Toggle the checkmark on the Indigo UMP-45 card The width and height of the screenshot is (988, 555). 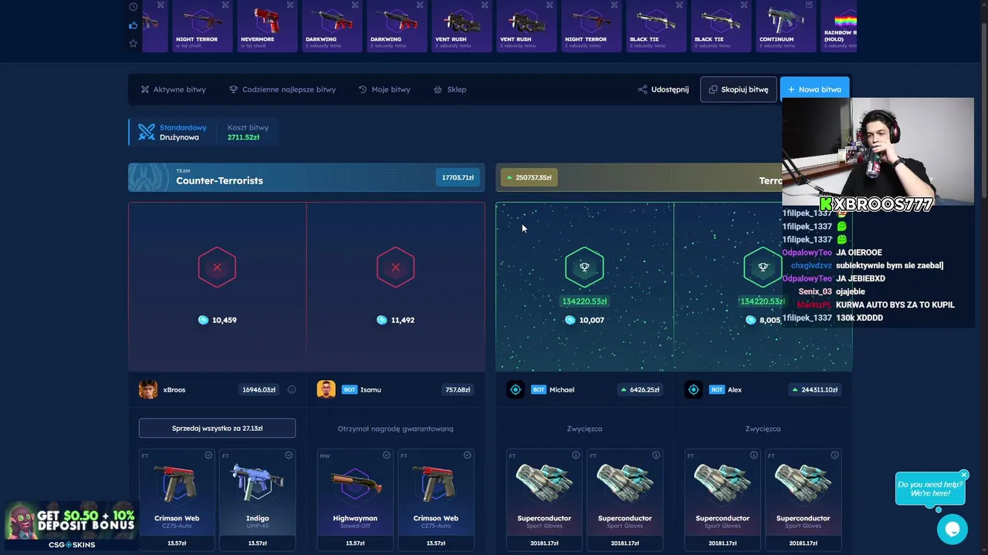pyautogui.click(x=289, y=456)
